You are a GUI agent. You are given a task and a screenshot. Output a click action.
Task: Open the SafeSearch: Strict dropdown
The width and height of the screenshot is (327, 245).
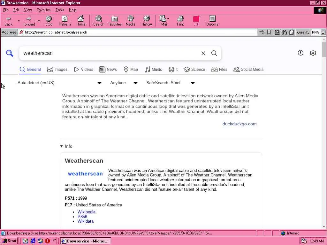pyautogui.click(x=171, y=83)
